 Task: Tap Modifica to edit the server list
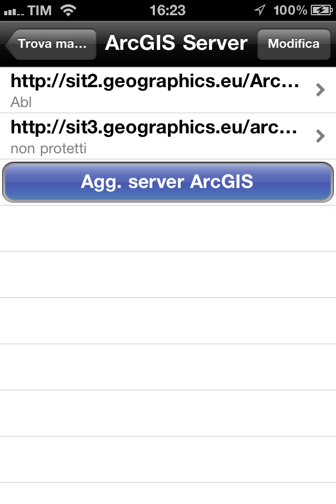(x=294, y=44)
